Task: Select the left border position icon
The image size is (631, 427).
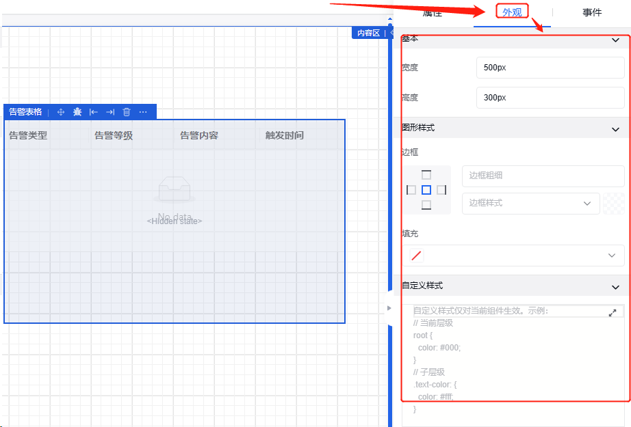Action: click(x=411, y=190)
